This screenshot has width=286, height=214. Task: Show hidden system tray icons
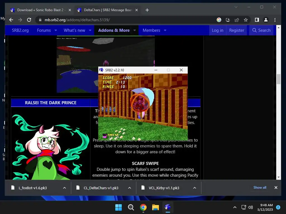point(235,207)
